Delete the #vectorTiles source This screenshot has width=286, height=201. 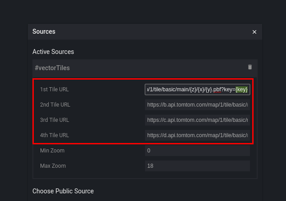coord(250,67)
